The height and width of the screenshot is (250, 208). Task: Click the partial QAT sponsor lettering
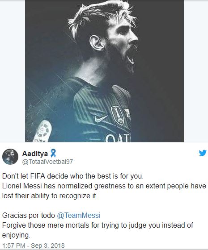click(118, 138)
